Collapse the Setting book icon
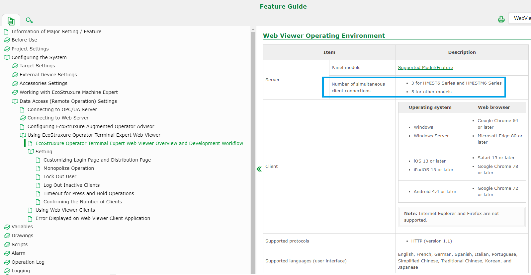 (31, 152)
